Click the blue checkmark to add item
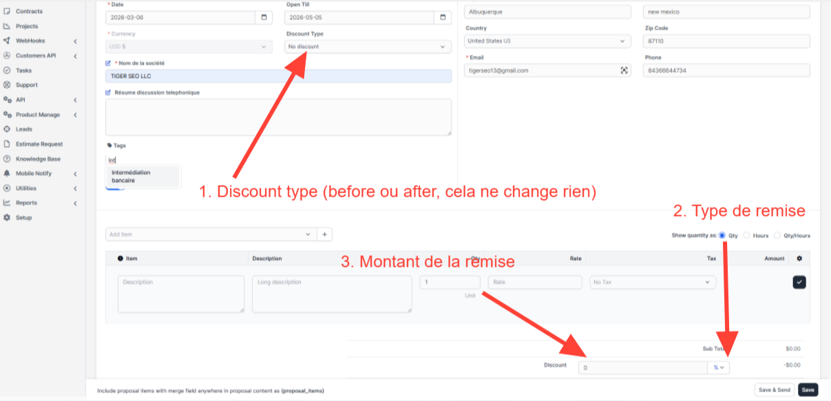Screen dimensions: 831x401 coord(799,282)
